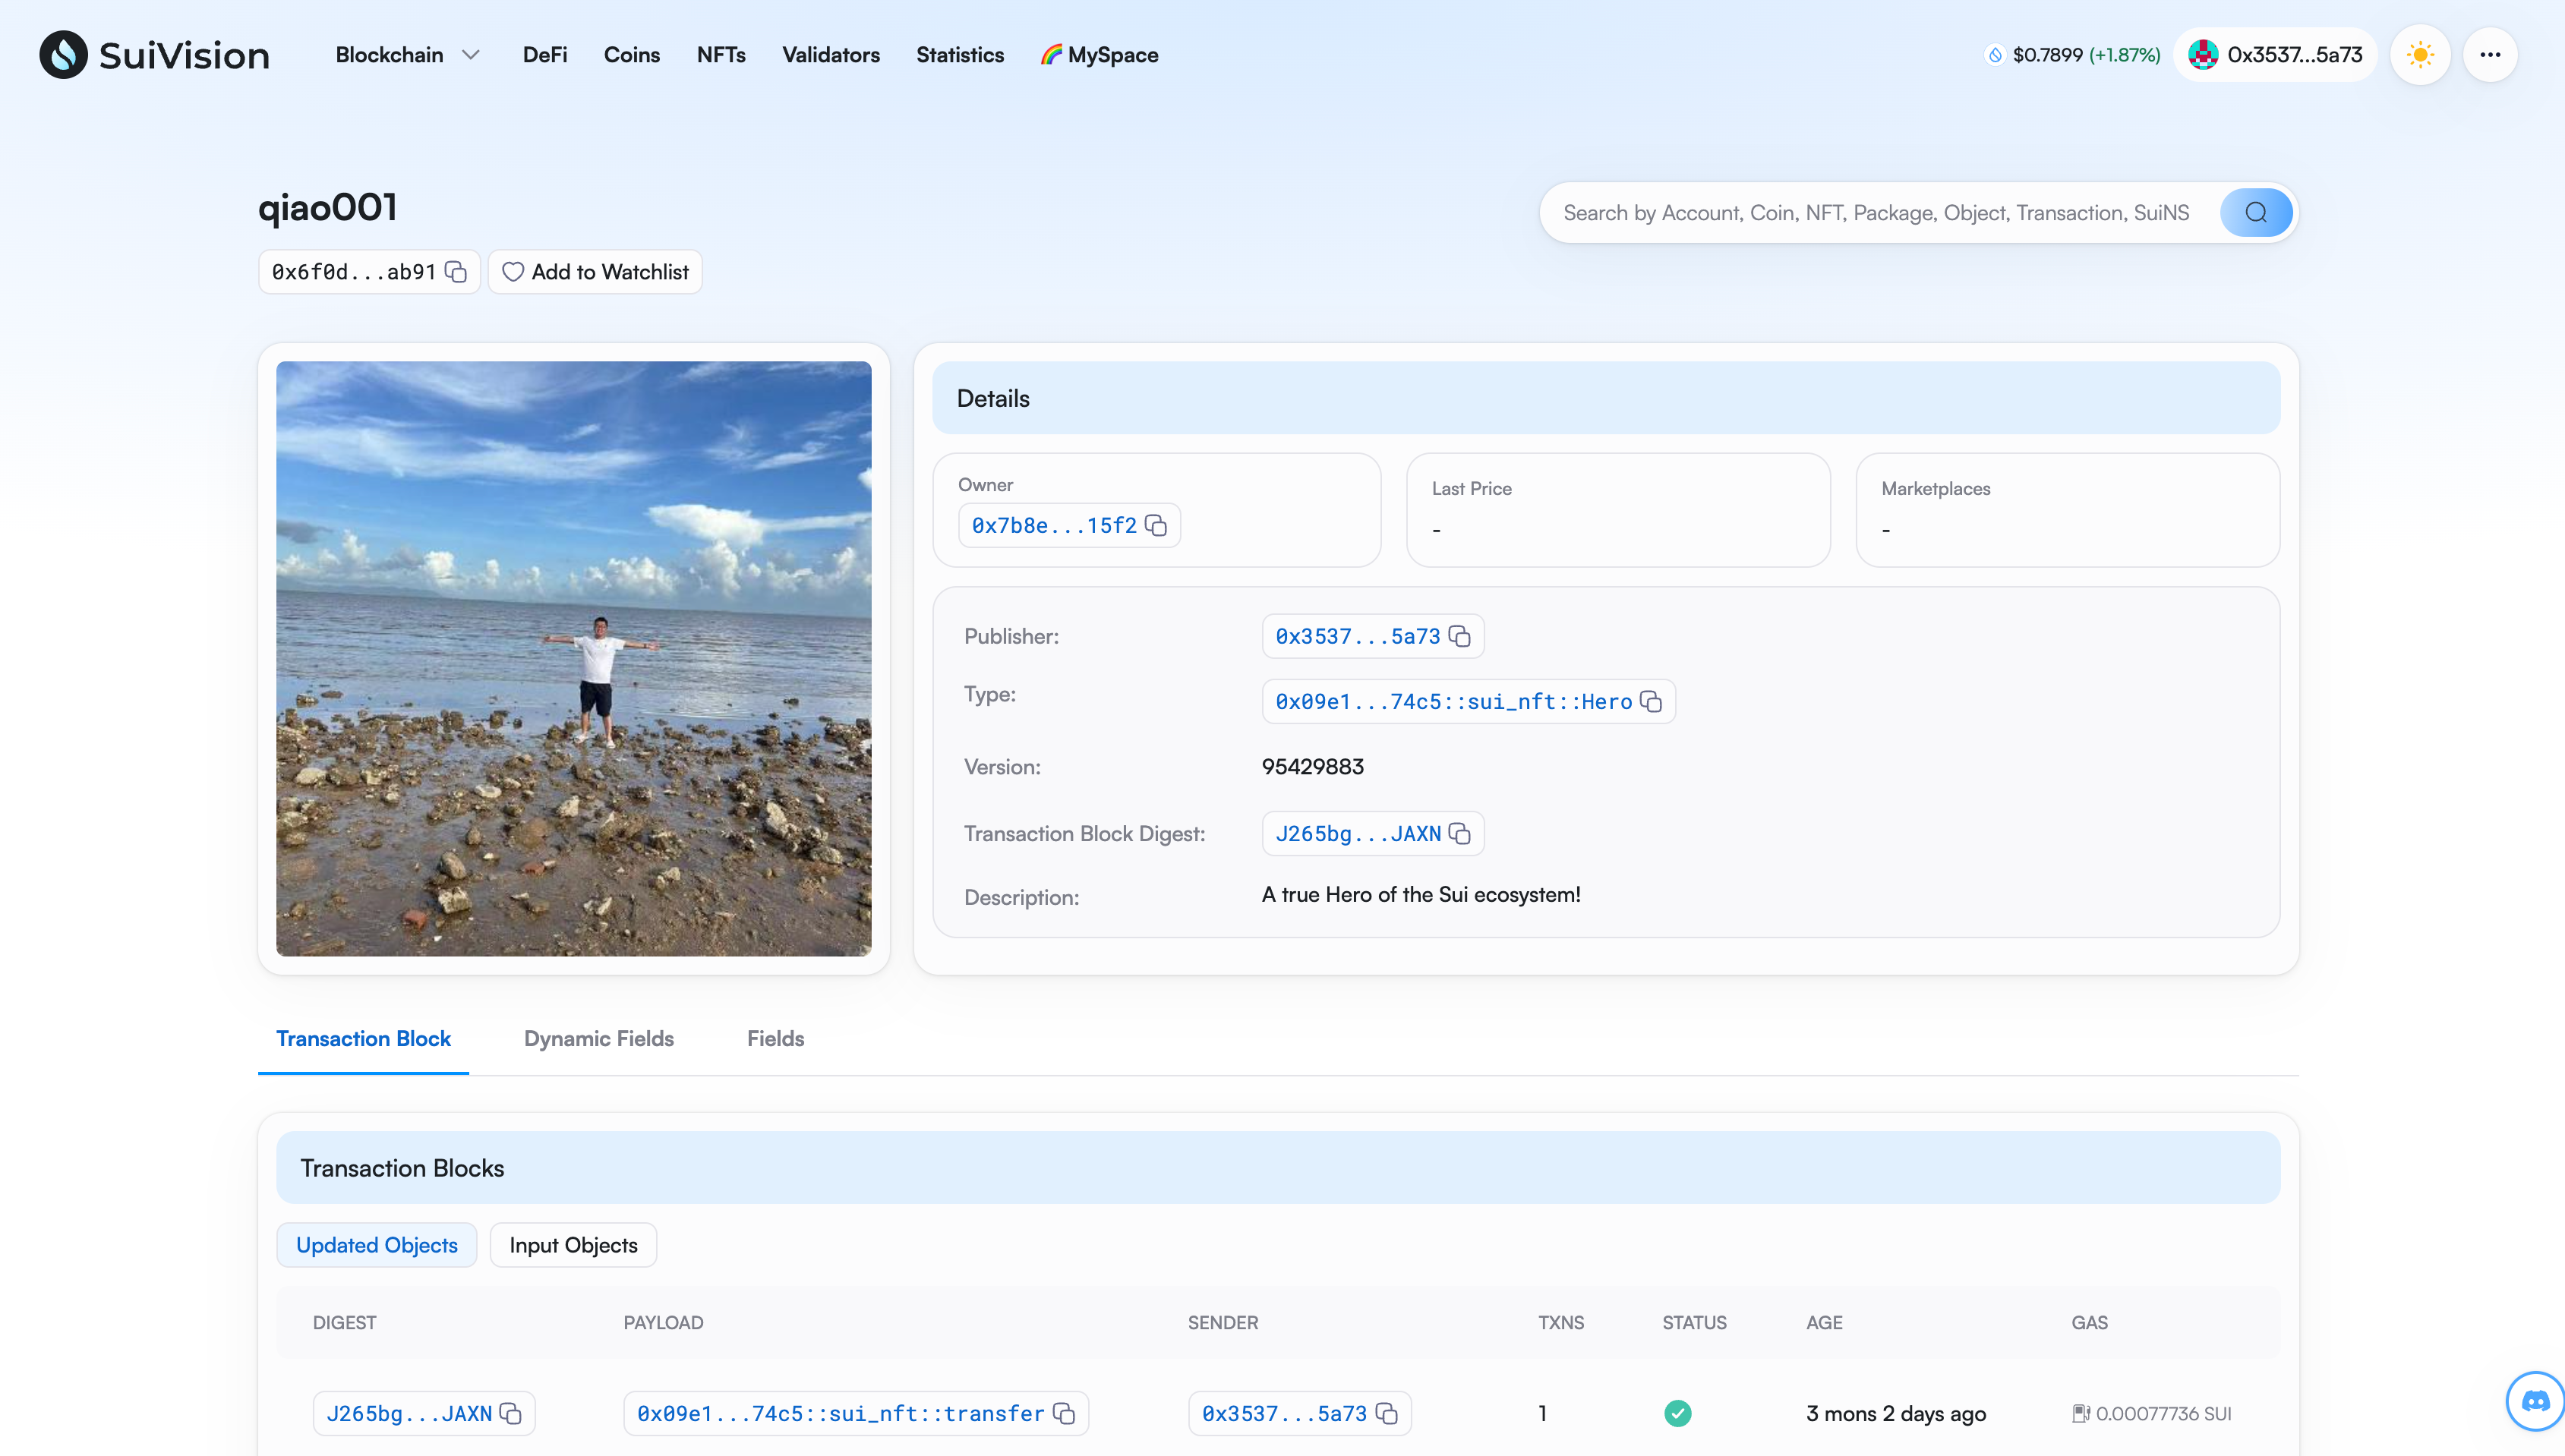The width and height of the screenshot is (2565, 1456).
Task: Click the blue search magnifier button
Action: [x=2256, y=213]
